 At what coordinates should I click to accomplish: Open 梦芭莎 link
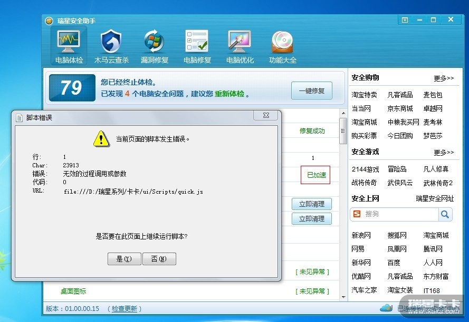(433, 136)
